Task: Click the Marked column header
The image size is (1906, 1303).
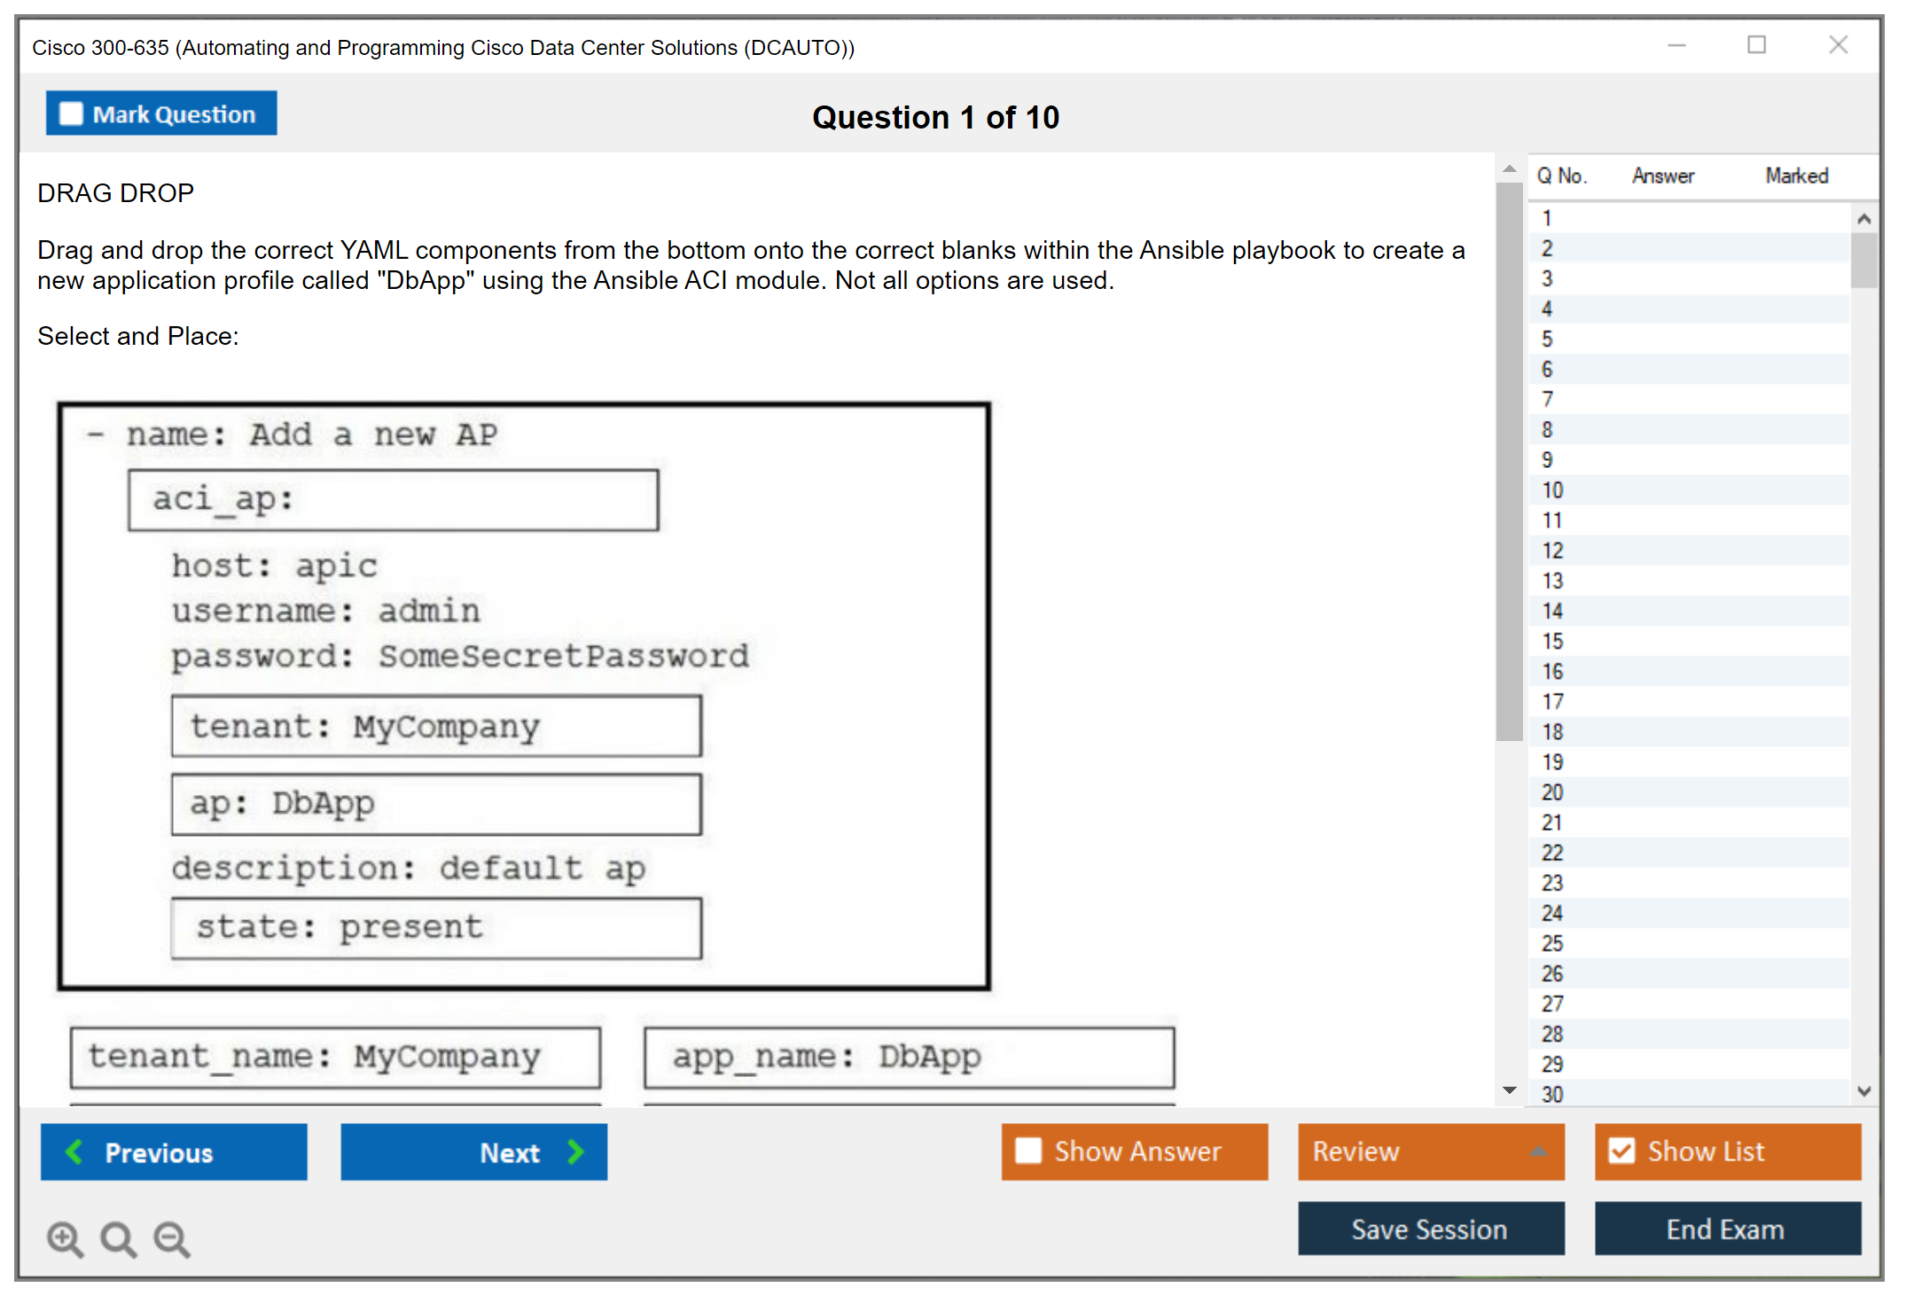Action: pyautogui.click(x=1796, y=176)
